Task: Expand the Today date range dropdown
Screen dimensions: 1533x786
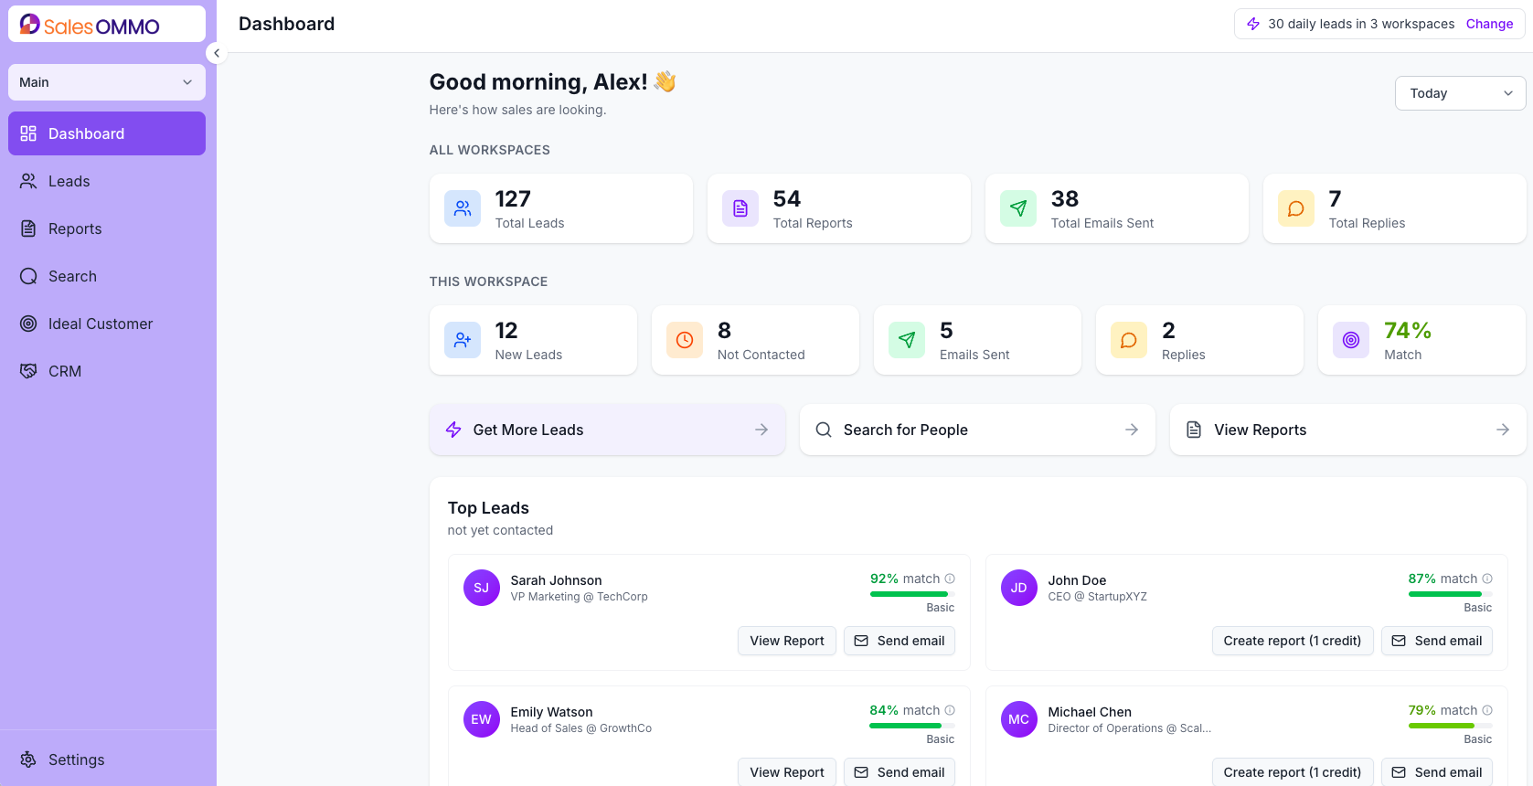Action: point(1460,93)
